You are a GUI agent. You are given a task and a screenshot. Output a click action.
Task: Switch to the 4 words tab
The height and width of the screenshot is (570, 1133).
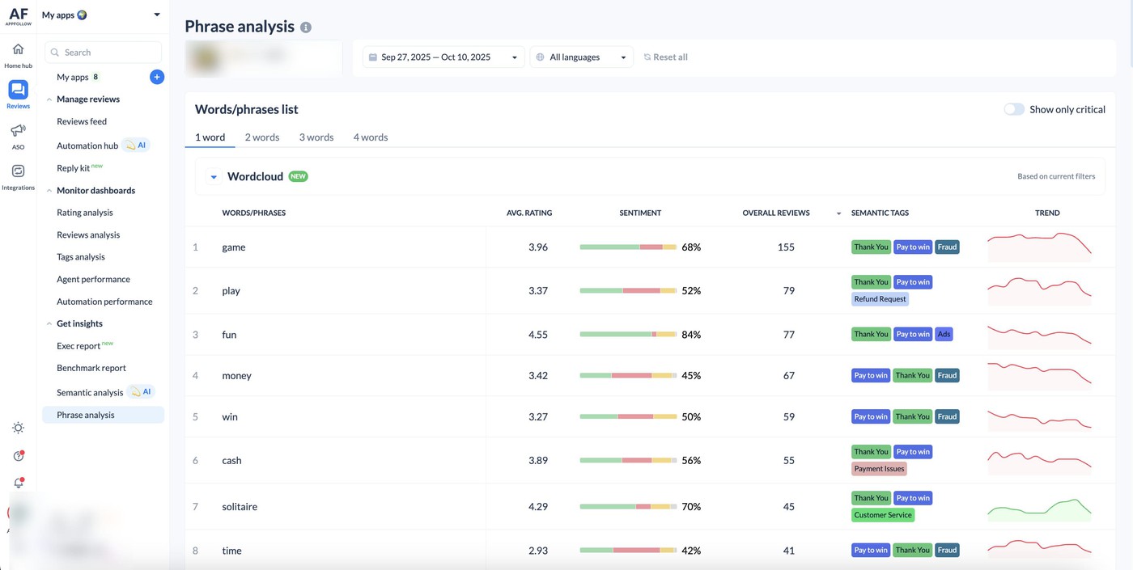point(371,137)
